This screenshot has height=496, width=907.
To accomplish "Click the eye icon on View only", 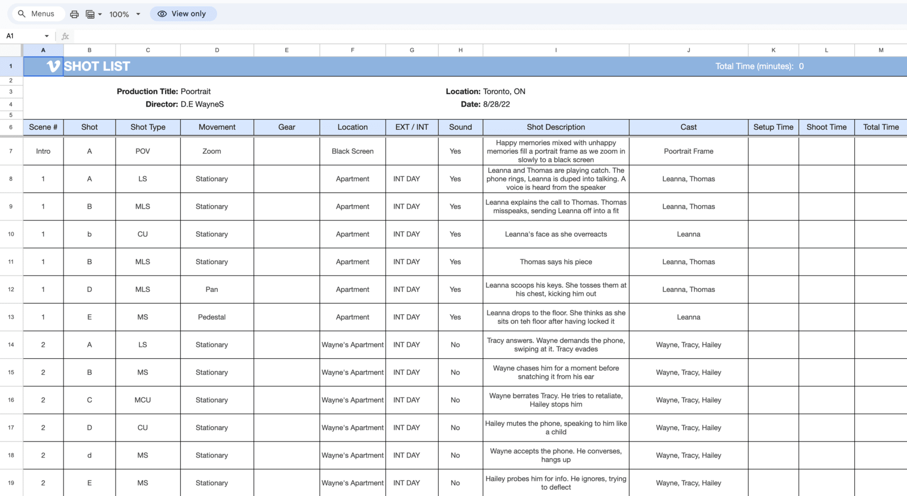I will pos(162,14).
